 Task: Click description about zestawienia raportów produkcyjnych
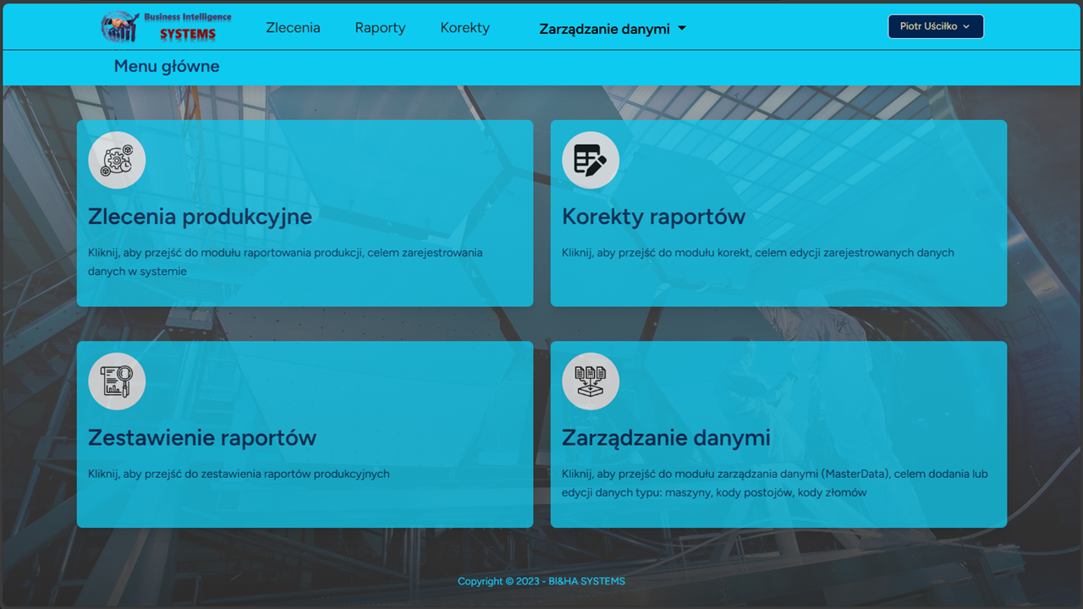click(x=239, y=475)
